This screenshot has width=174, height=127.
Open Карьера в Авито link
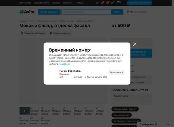point(42,3)
